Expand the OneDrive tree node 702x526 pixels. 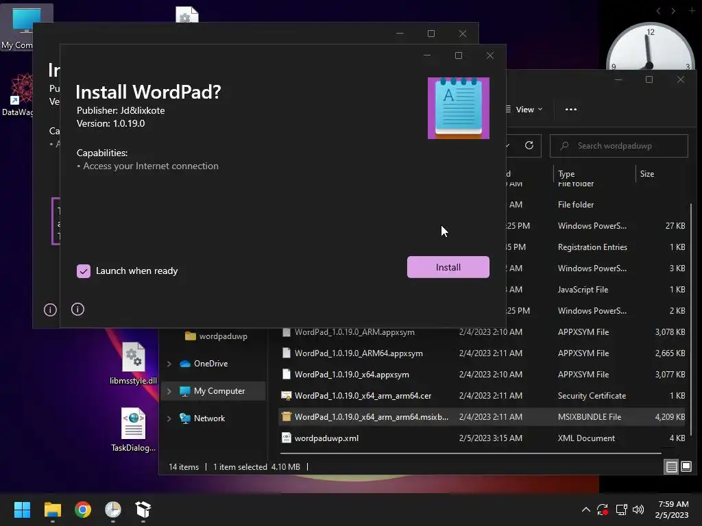pos(169,364)
